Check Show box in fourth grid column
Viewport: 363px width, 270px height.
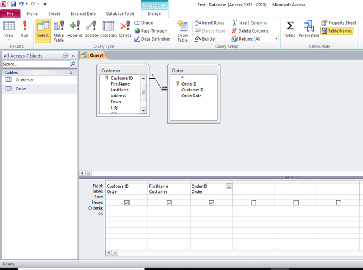[x=254, y=203]
